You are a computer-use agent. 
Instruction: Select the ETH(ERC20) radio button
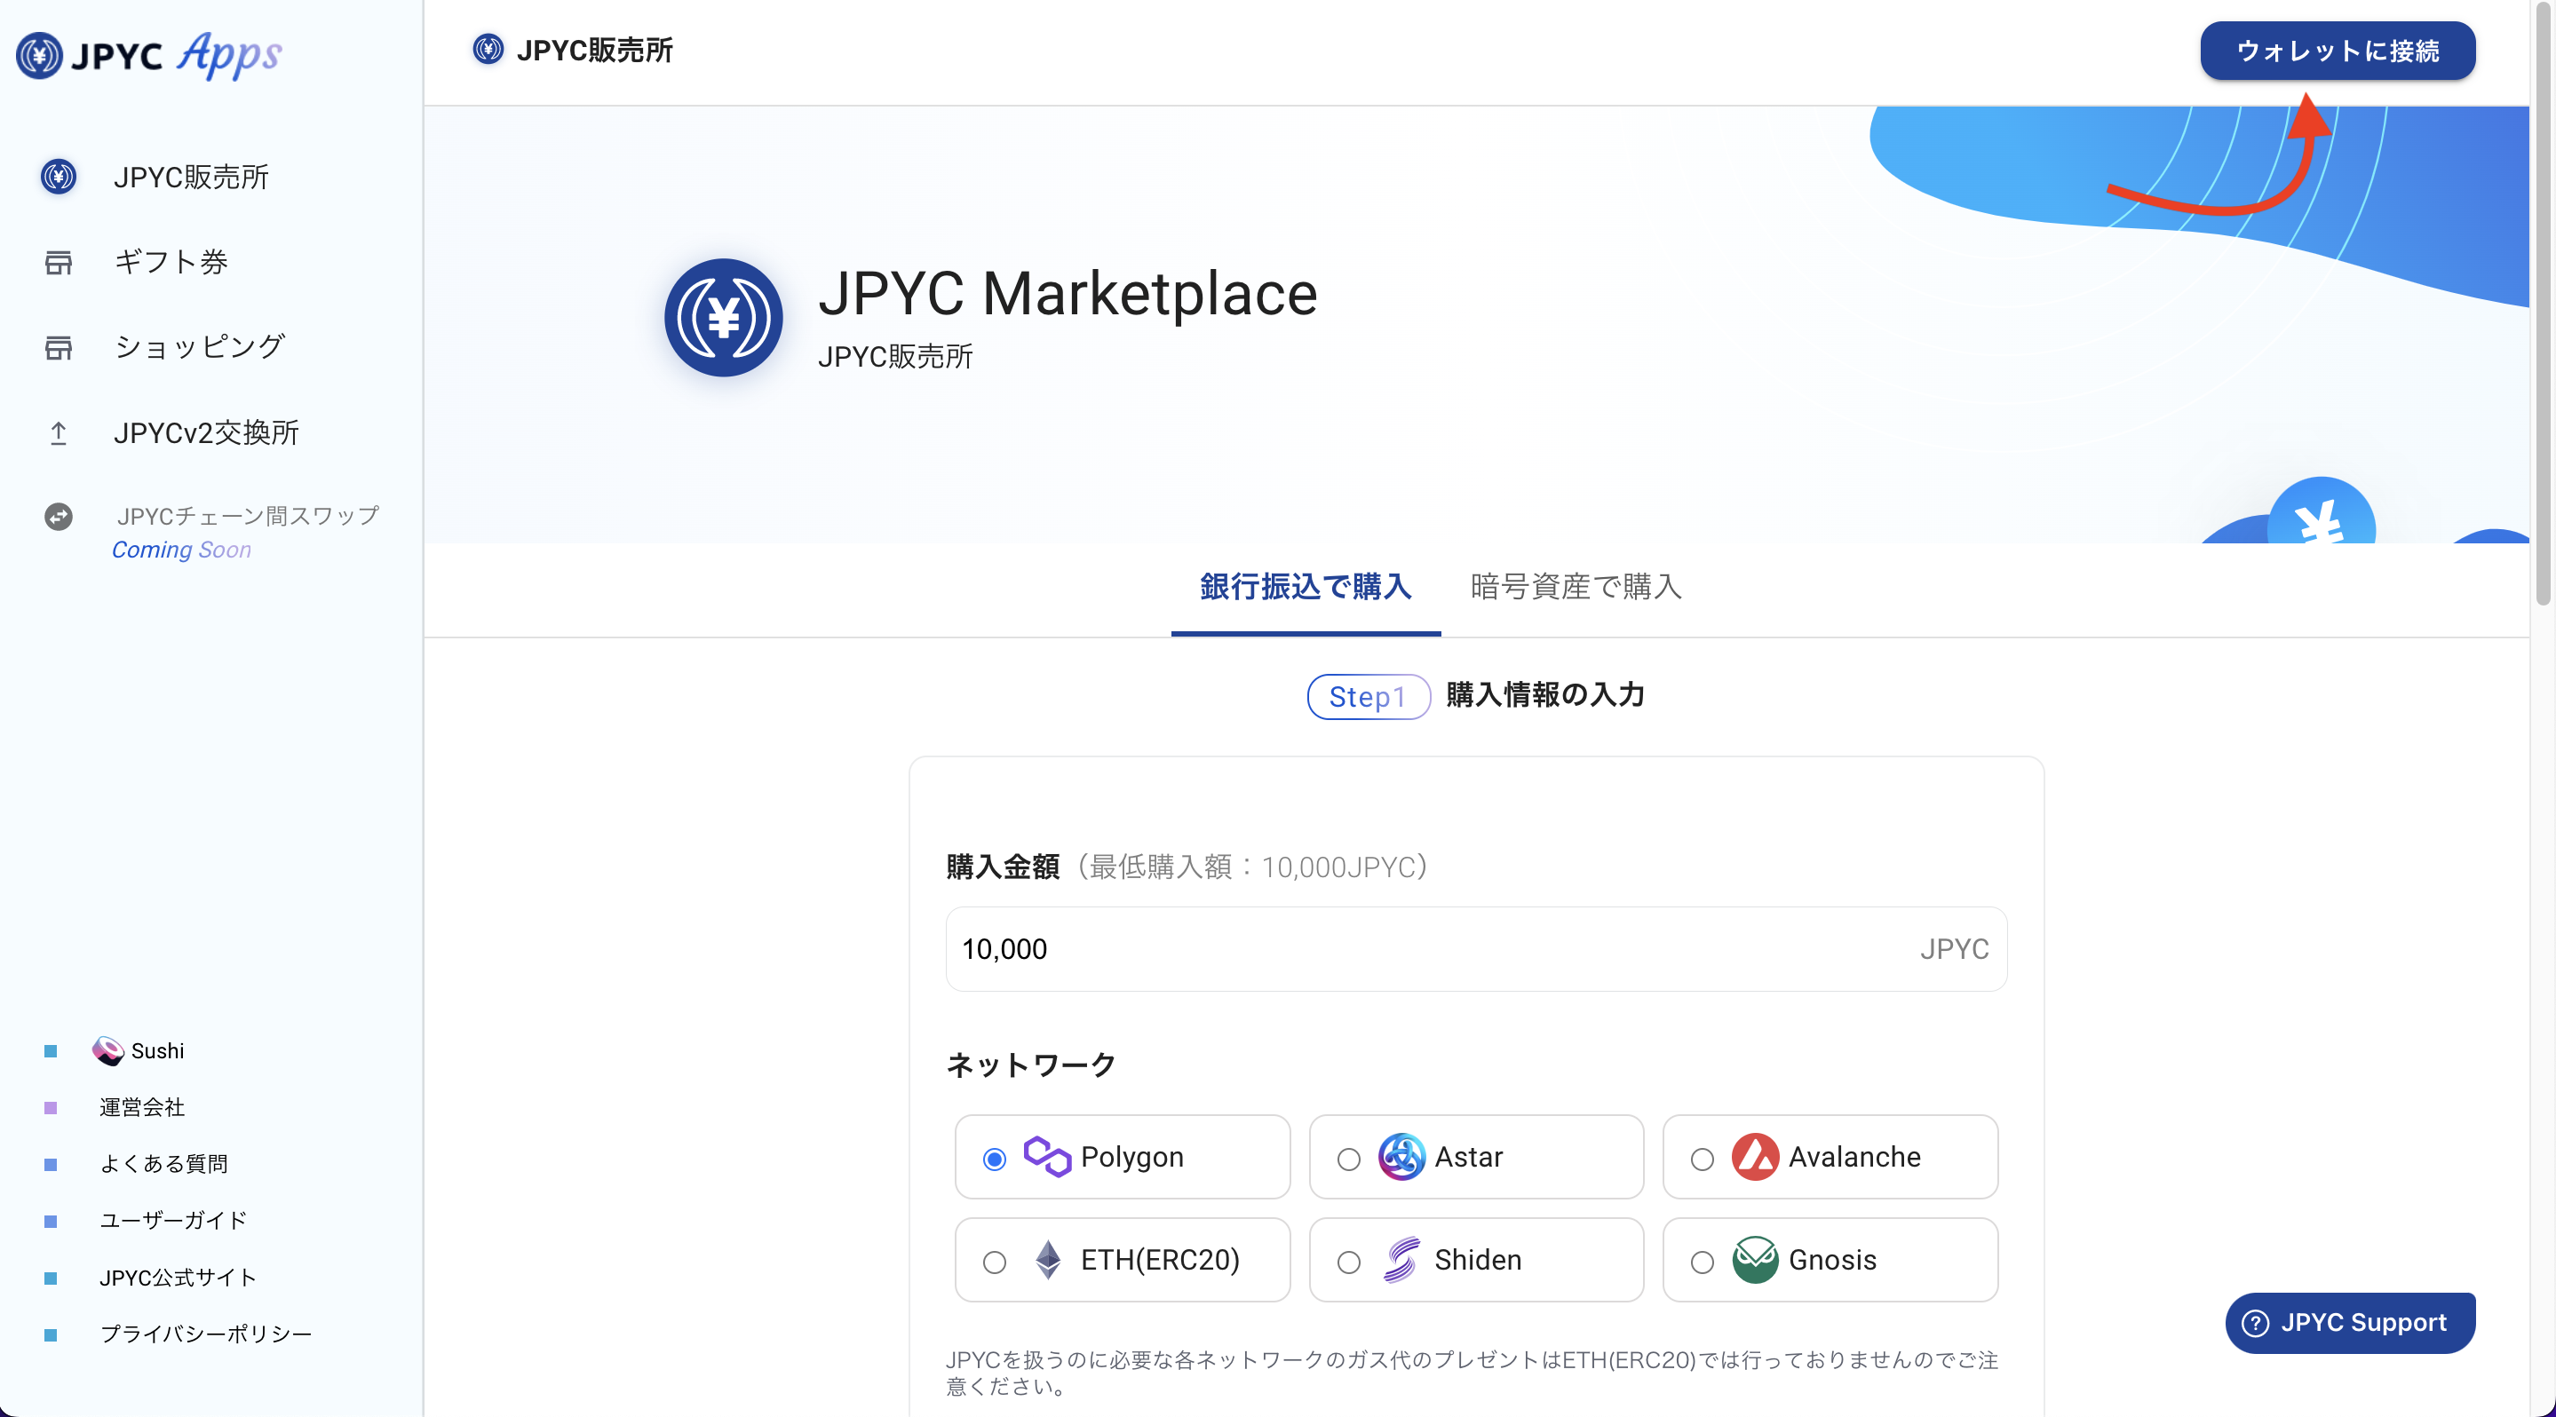point(994,1263)
